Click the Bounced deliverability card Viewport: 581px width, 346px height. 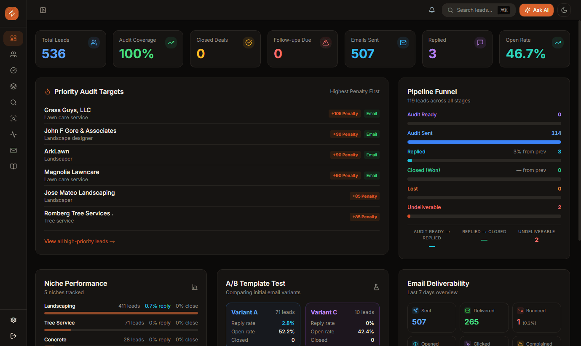[x=536, y=317]
